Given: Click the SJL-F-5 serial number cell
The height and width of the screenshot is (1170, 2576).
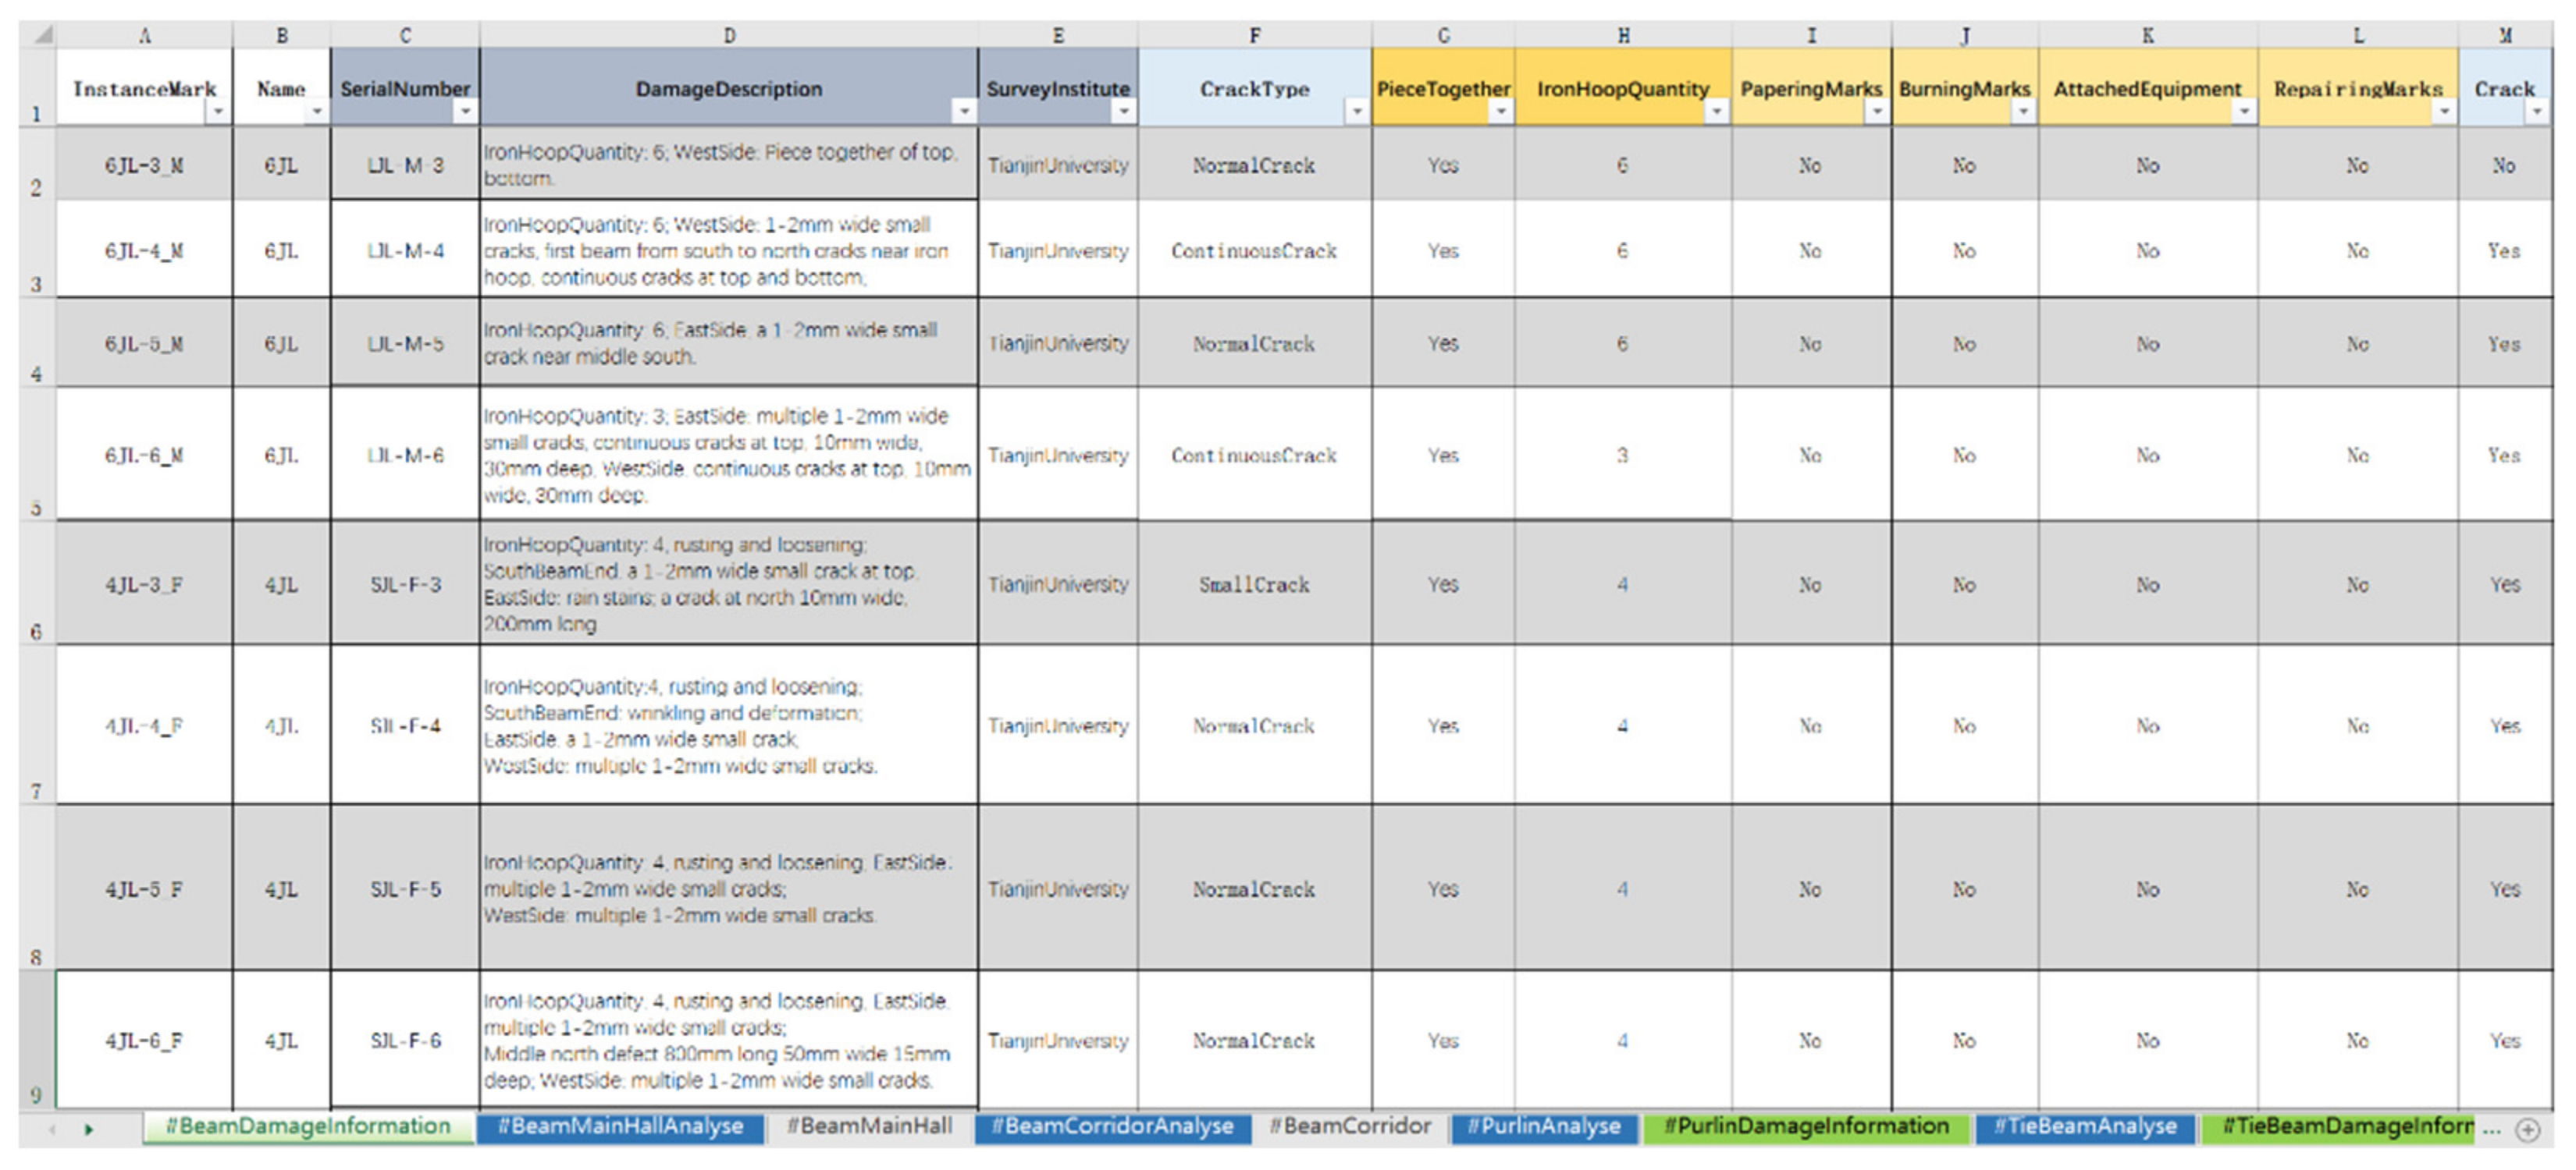Looking at the screenshot, I should (405, 889).
